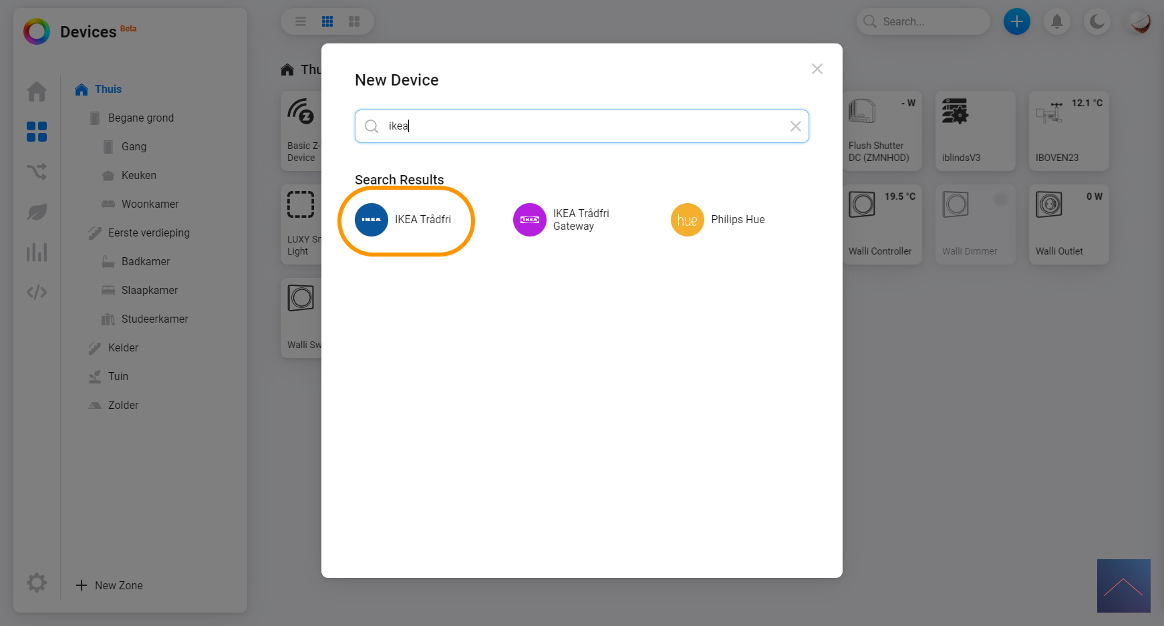
Task: Choose the IKEA Trådfri Gateway result
Action: (x=561, y=220)
